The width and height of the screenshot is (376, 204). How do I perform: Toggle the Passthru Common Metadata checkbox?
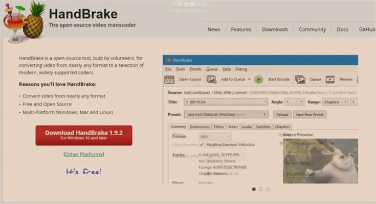202,145
